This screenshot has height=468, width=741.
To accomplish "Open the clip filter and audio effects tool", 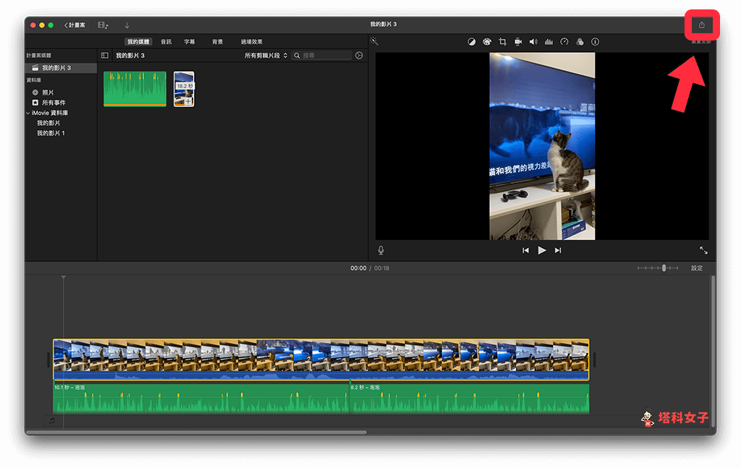I will tap(580, 41).
